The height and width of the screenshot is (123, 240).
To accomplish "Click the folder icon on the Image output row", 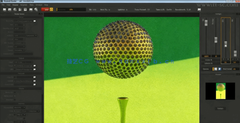I will coord(34,66).
